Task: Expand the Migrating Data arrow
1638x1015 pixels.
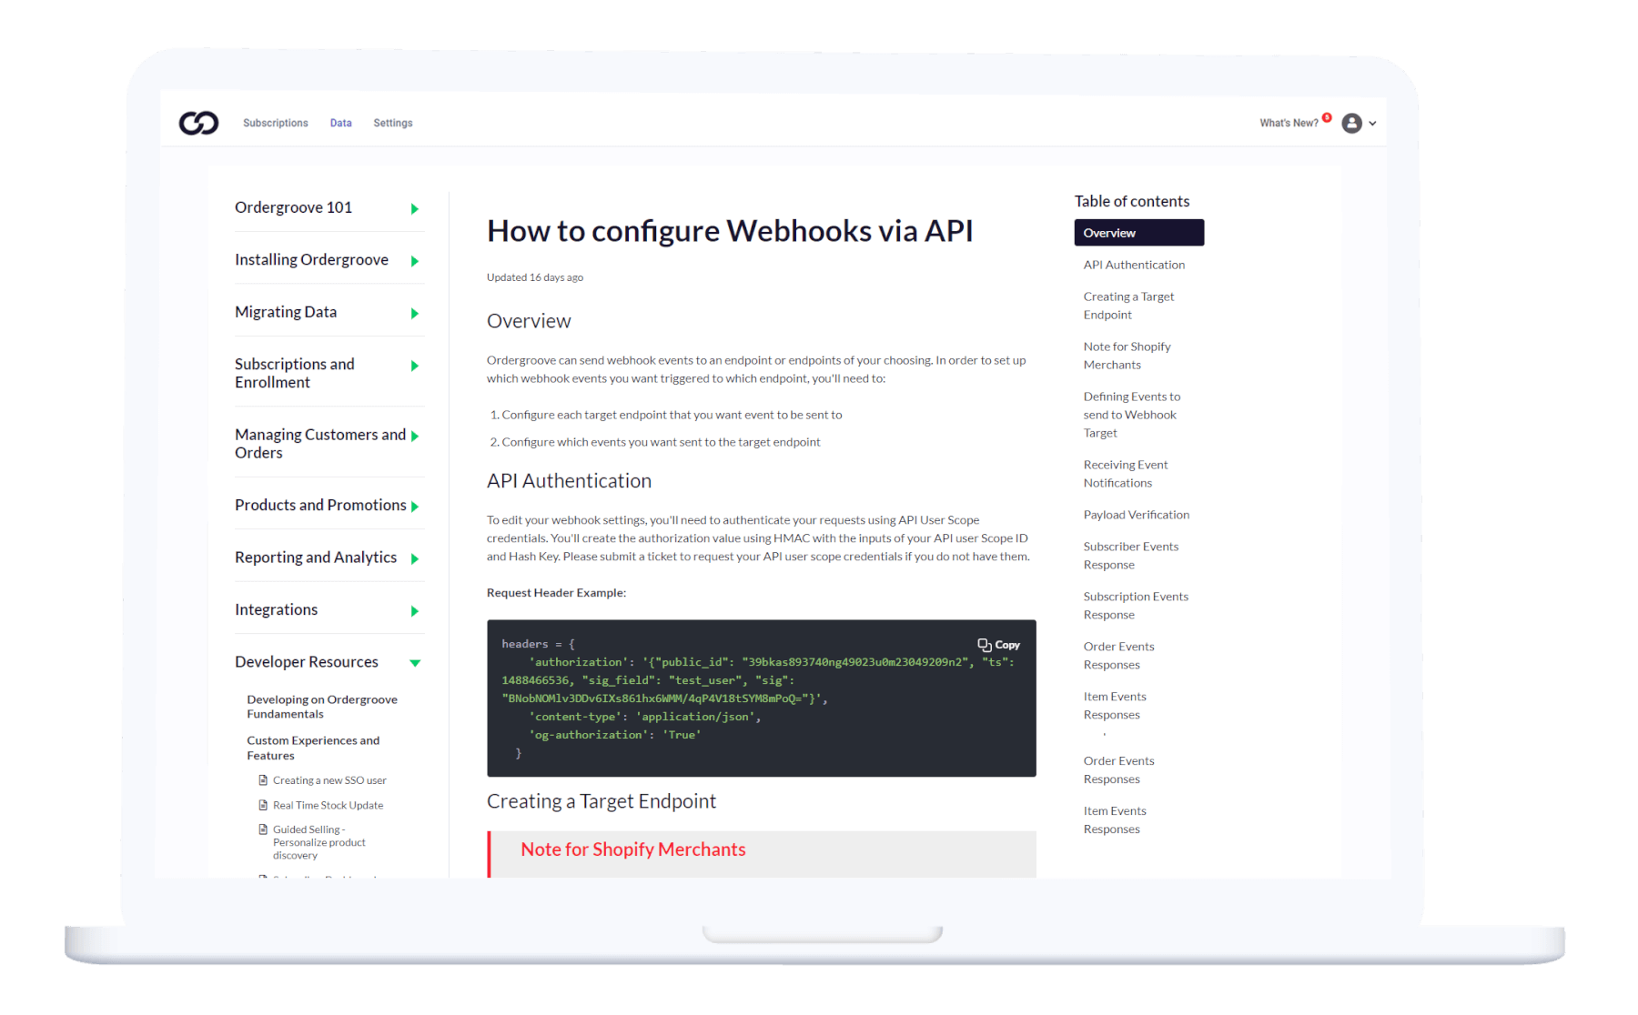Action: tap(415, 314)
